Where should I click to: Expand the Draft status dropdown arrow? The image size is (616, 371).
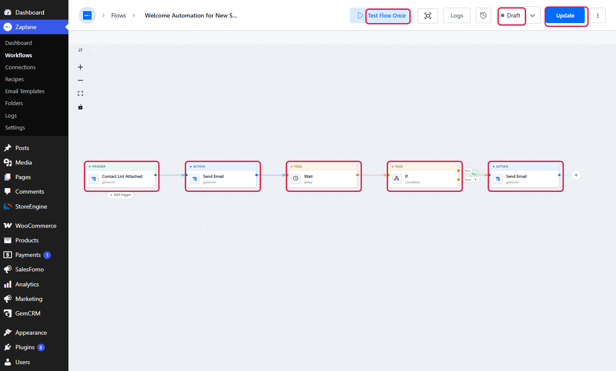533,15
